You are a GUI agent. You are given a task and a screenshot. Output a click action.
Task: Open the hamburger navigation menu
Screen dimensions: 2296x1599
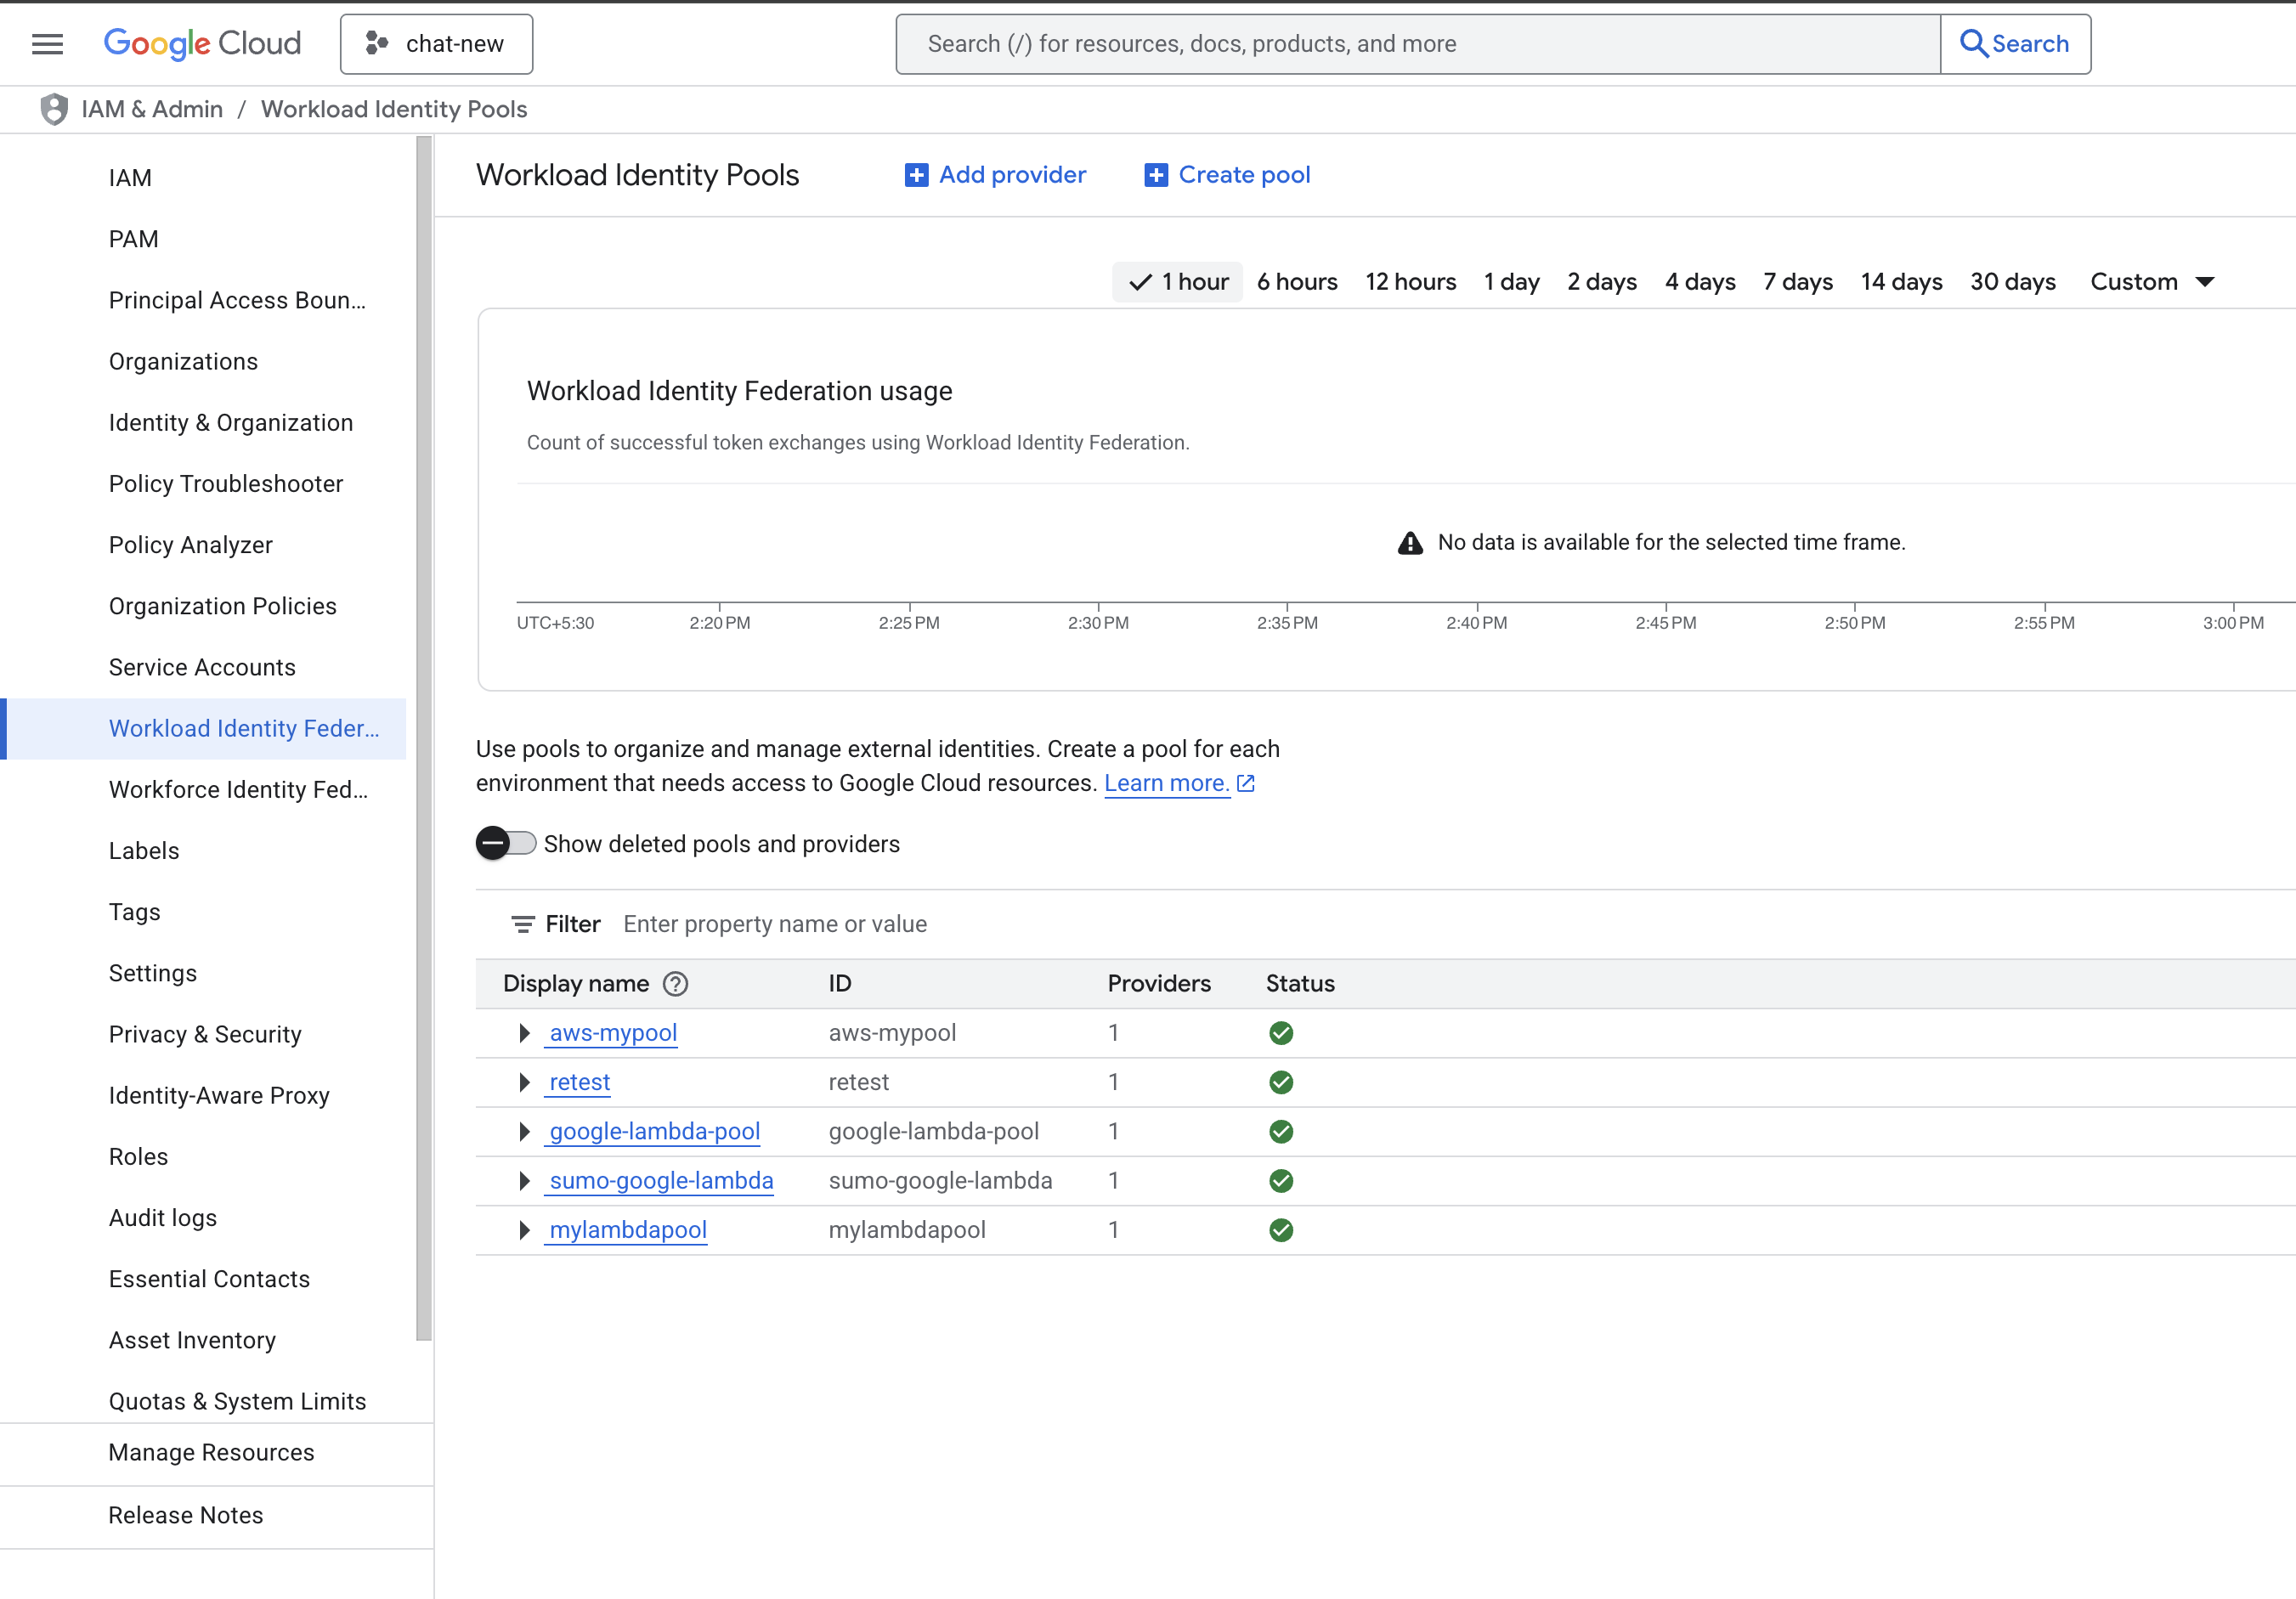pyautogui.click(x=47, y=44)
